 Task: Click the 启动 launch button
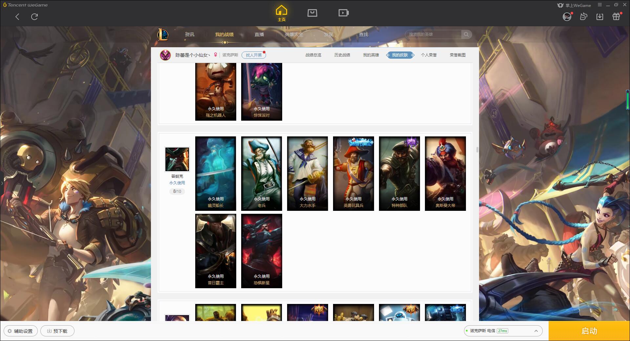589,331
